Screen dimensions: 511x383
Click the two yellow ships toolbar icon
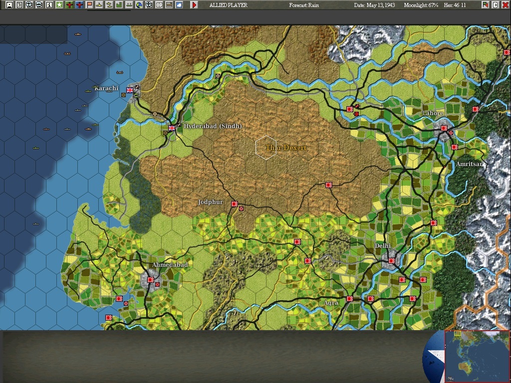tap(109, 5)
